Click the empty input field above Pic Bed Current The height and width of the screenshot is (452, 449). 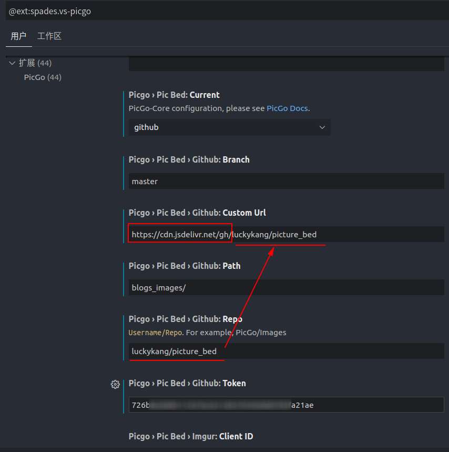click(287, 64)
